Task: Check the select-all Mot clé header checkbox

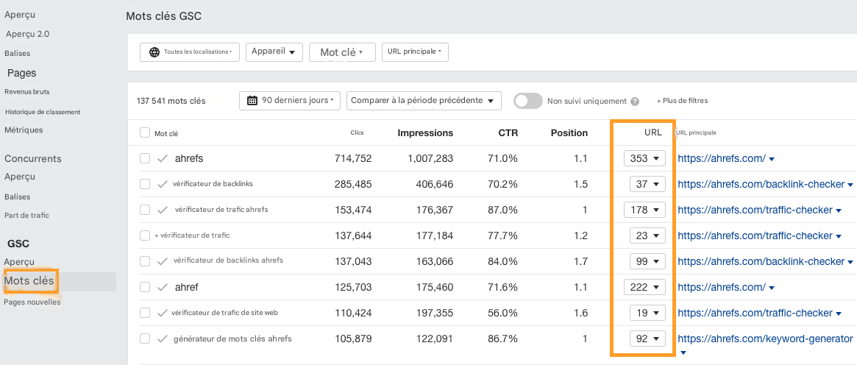Action: pyautogui.click(x=144, y=132)
